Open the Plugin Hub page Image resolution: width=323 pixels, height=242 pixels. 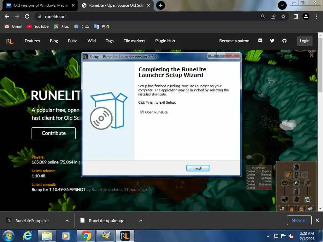click(x=165, y=41)
